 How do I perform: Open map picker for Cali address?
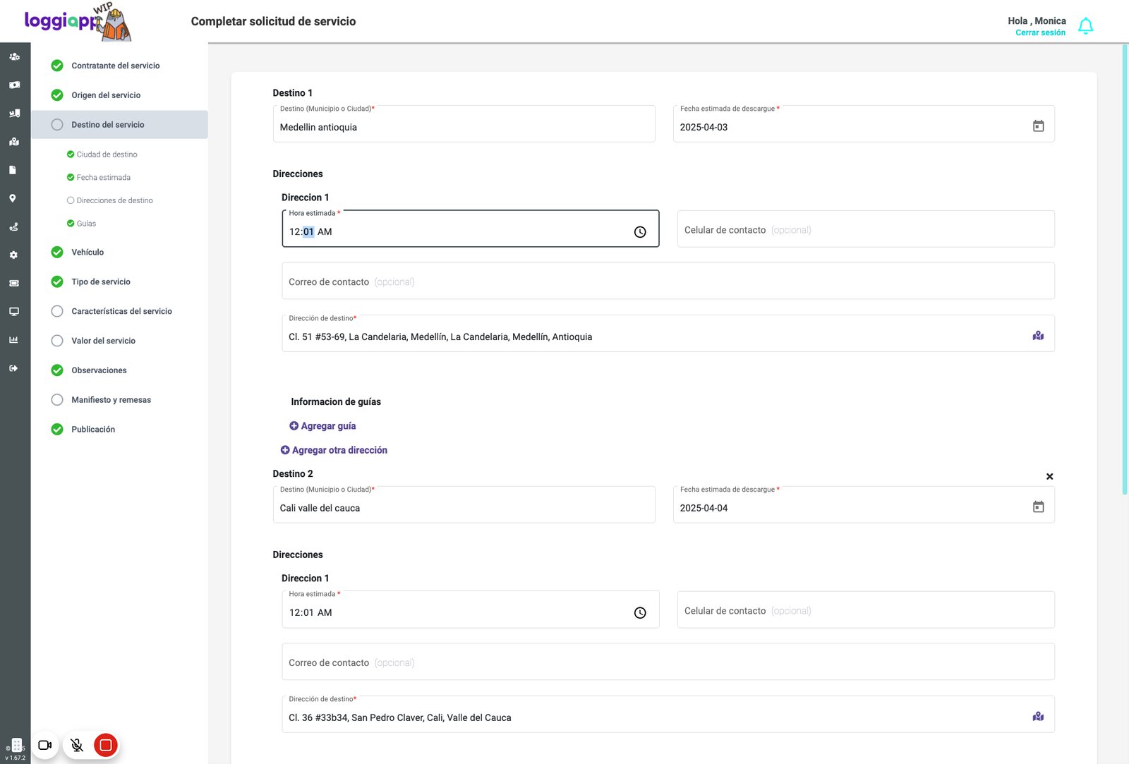1038,717
